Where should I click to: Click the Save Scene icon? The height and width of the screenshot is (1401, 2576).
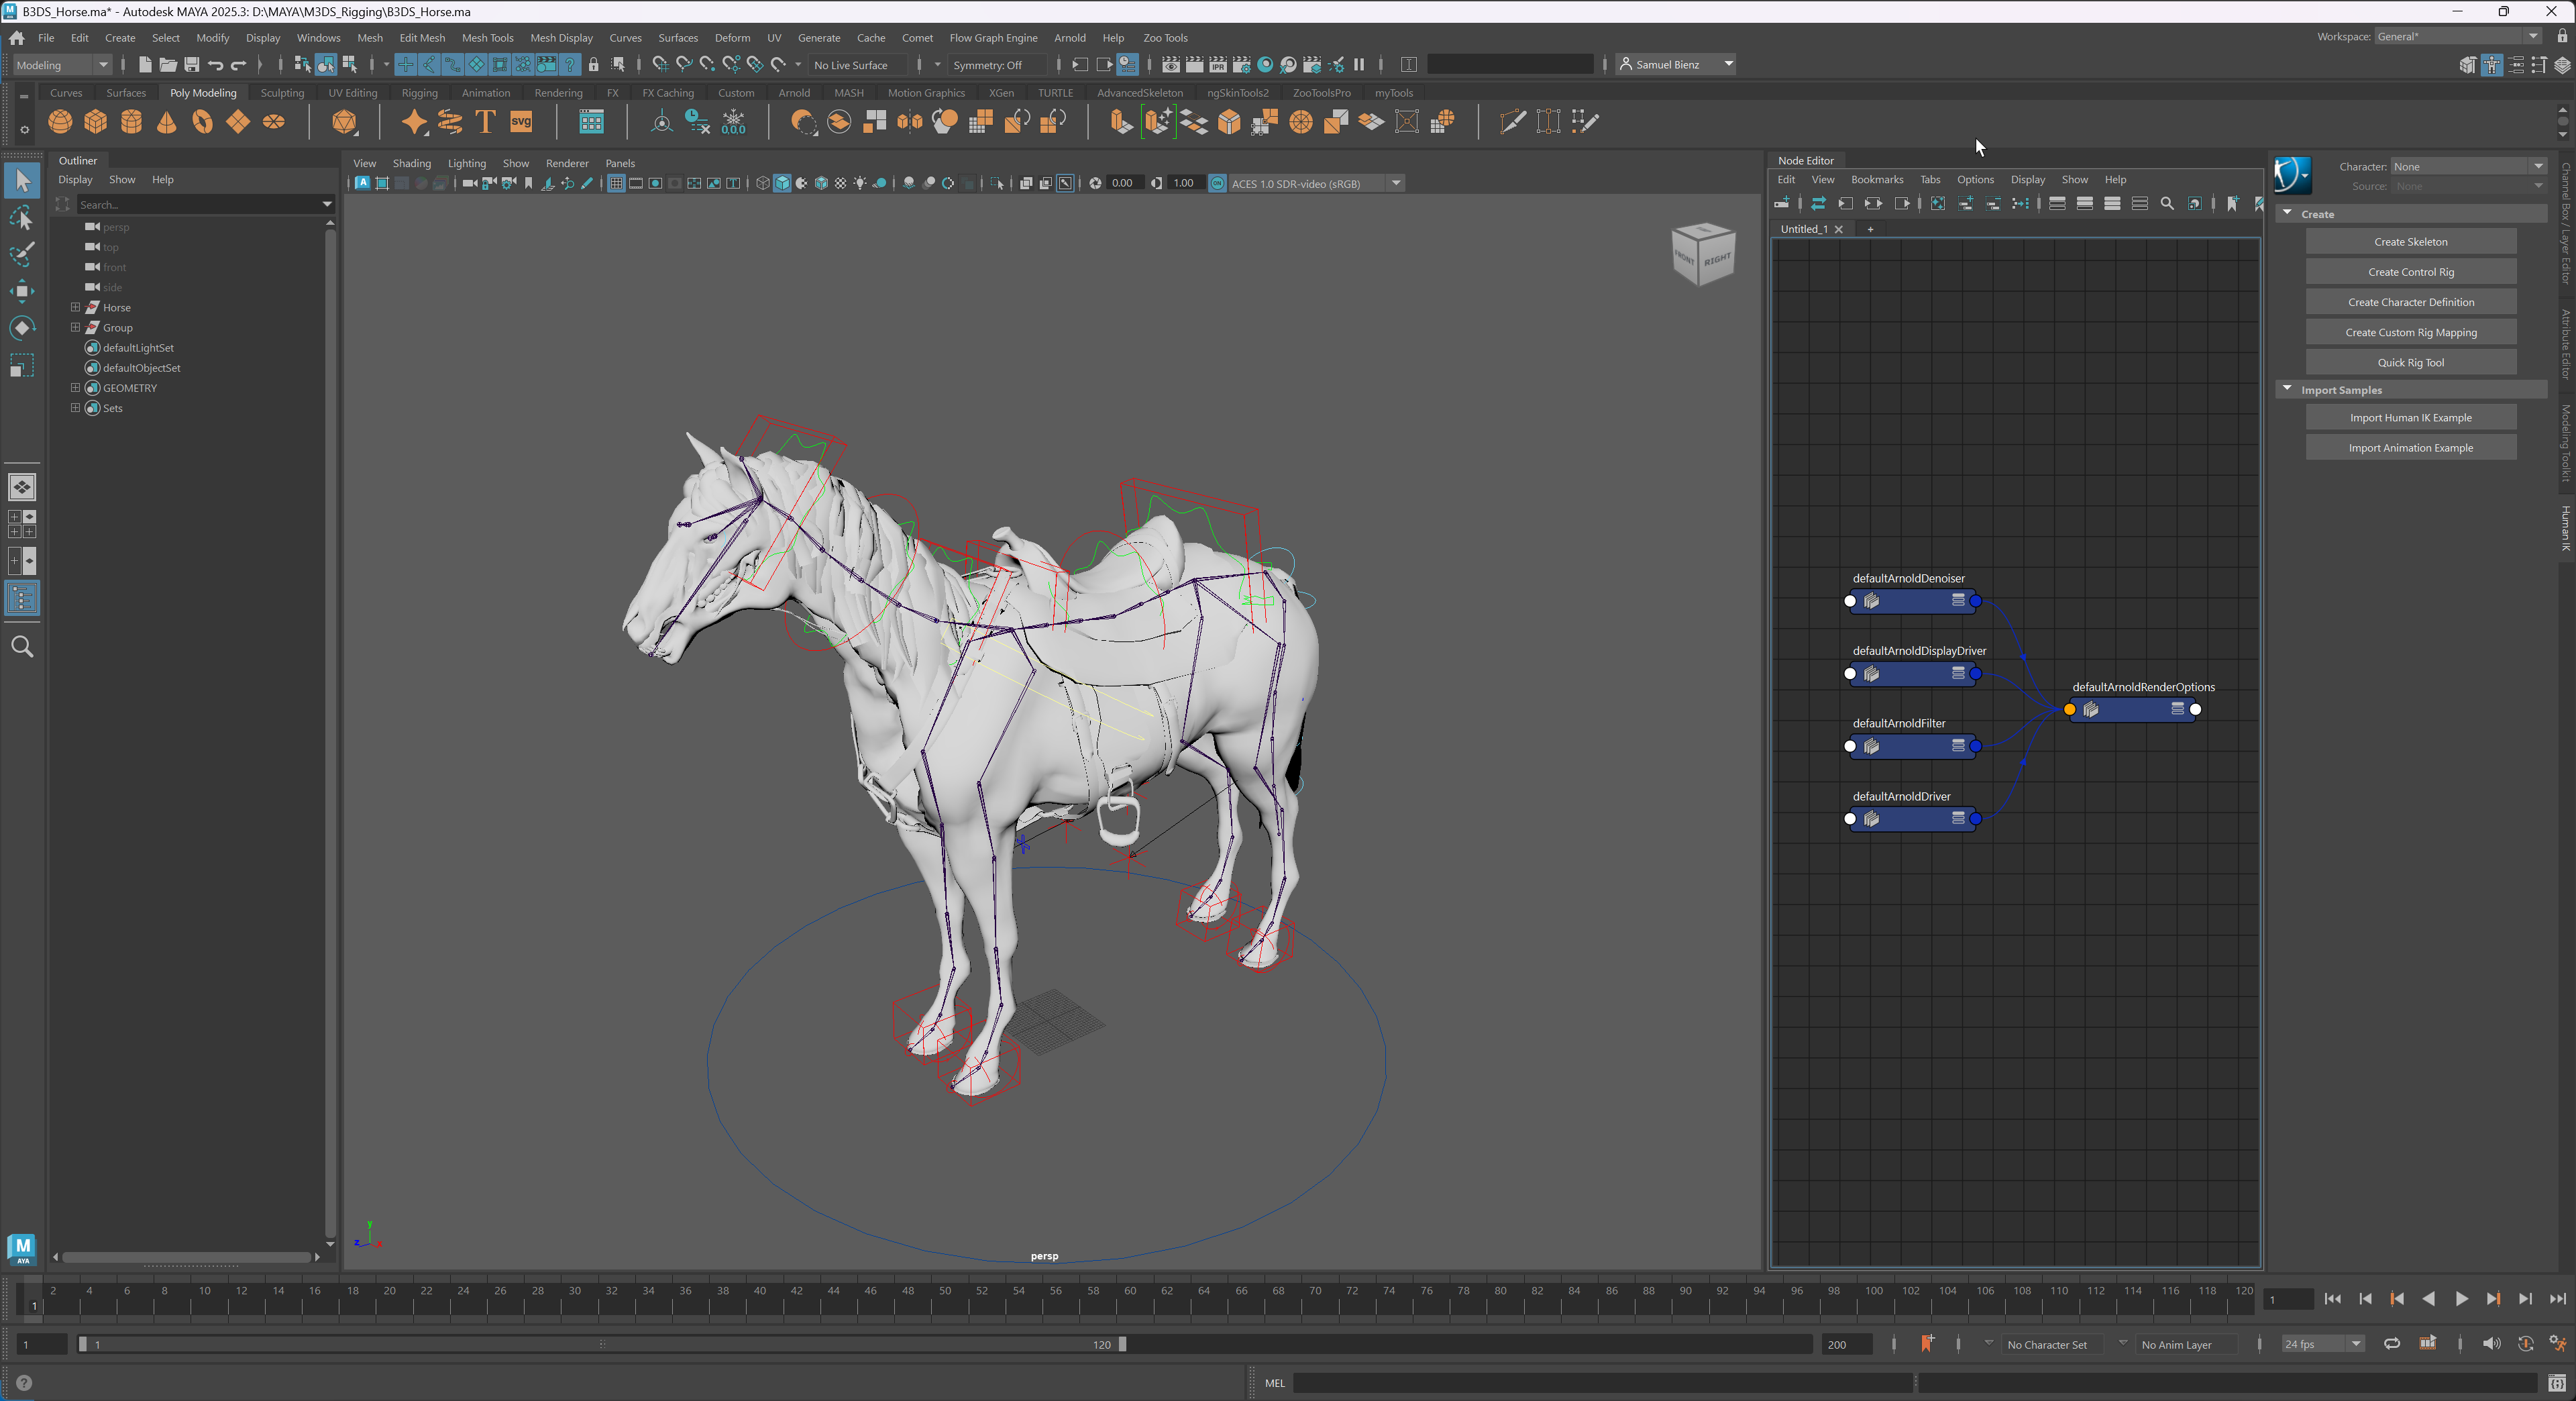point(191,65)
